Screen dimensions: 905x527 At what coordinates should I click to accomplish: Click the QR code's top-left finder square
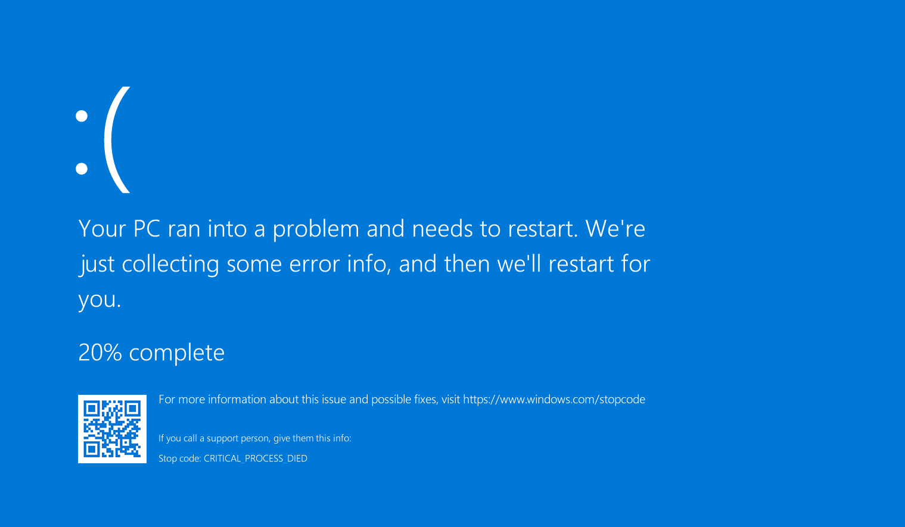[x=91, y=408]
